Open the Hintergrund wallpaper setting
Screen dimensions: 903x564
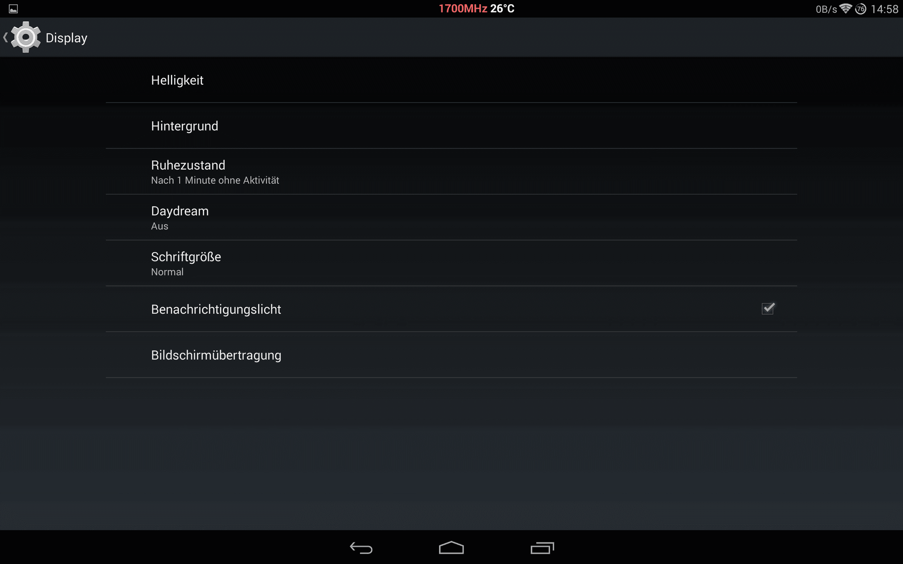pos(451,126)
